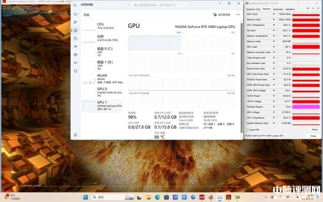Image resolution: width=323 pixels, height=202 pixels.
Task: Open GPU Load sensor dropdown
Action: point(274,47)
